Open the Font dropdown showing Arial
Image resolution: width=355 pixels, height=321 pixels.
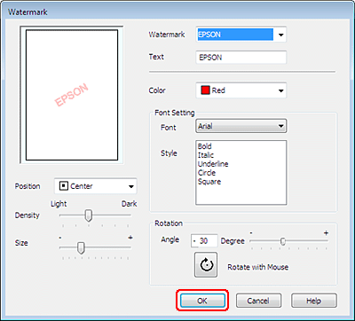click(241, 126)
